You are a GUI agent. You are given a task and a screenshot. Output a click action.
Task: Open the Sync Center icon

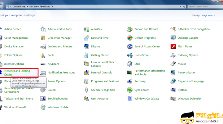coord(130,90)
